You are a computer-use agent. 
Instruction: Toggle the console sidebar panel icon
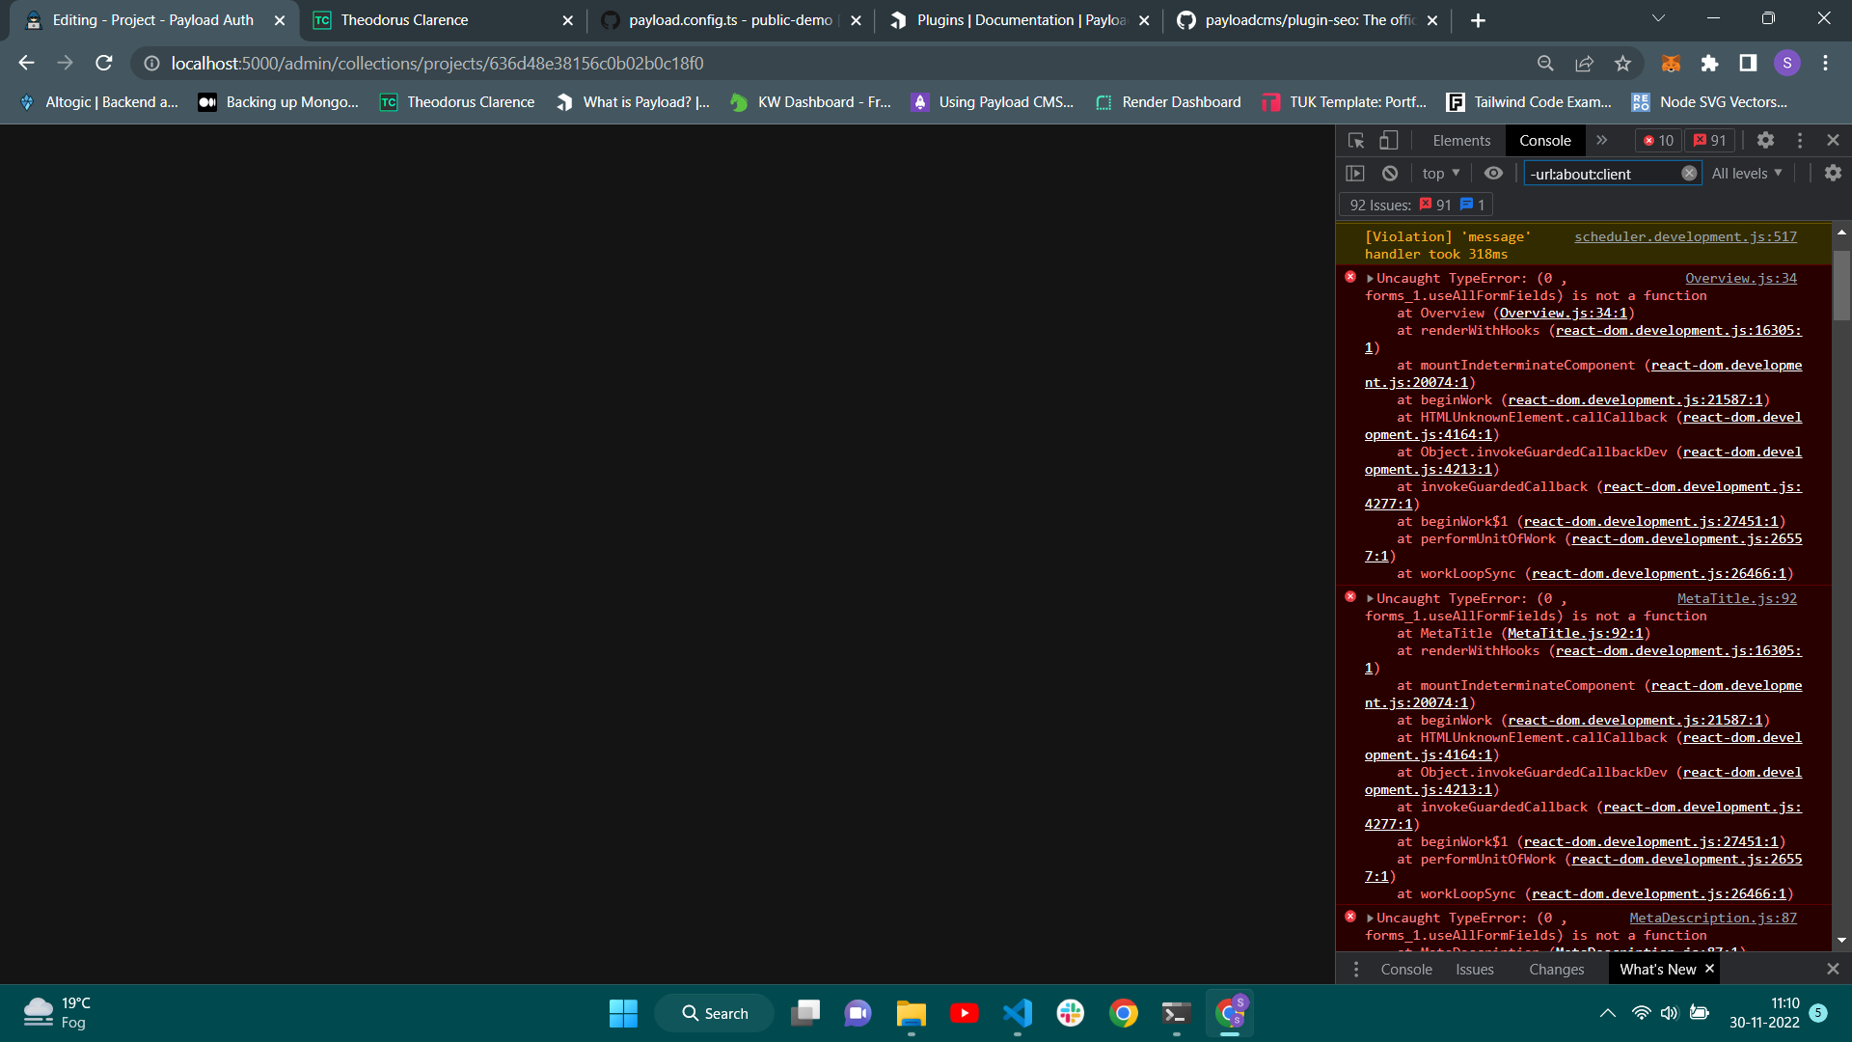(x=1355, y=174)
